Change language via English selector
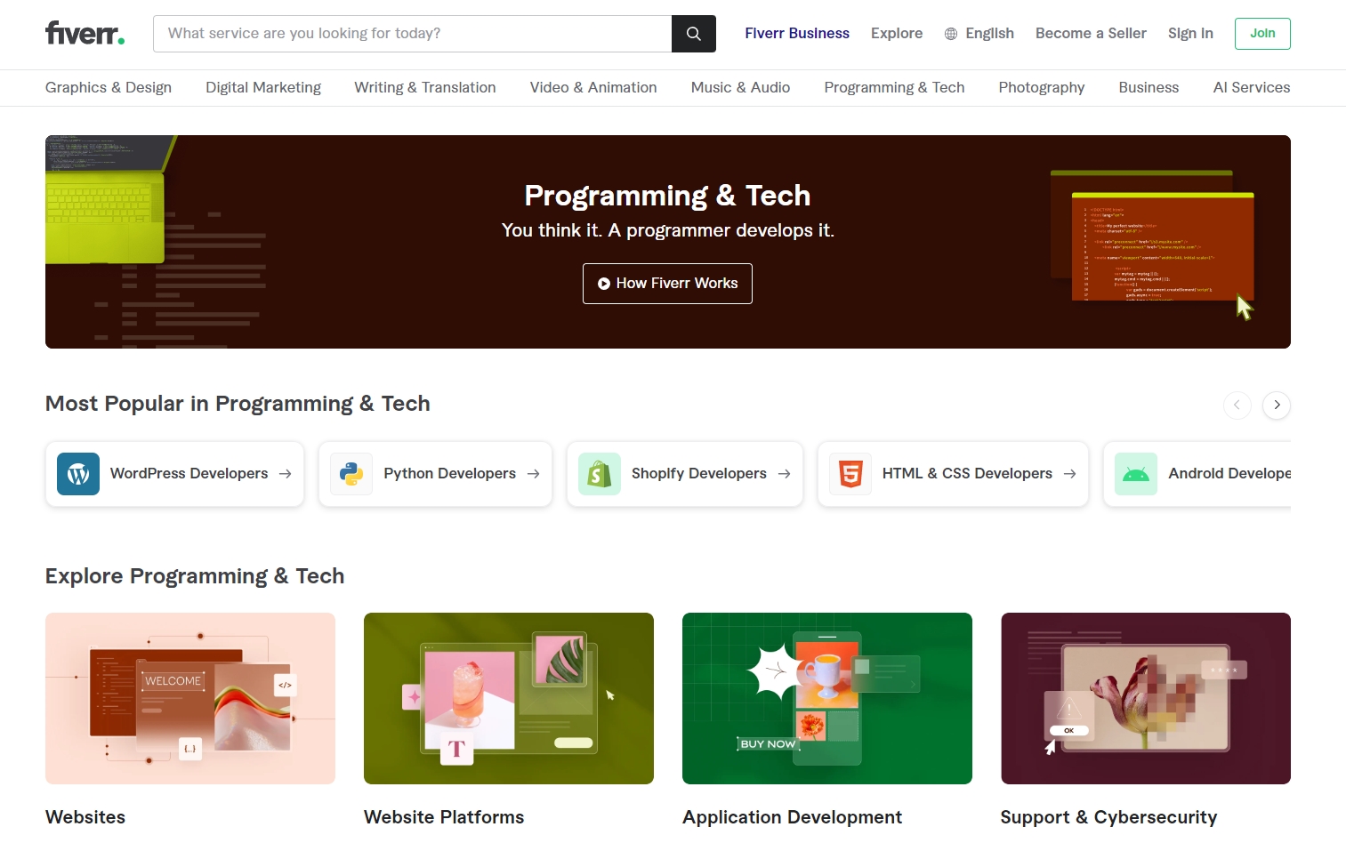The image size is (1346, 843). coord(979,34)
